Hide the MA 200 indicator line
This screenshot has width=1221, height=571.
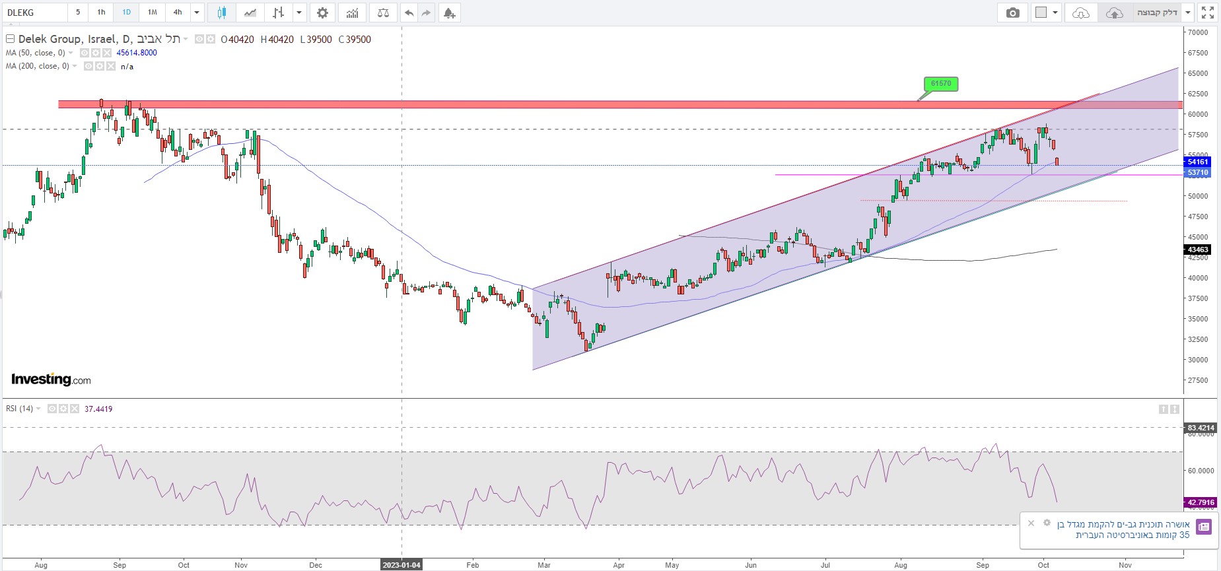[88, 66]
